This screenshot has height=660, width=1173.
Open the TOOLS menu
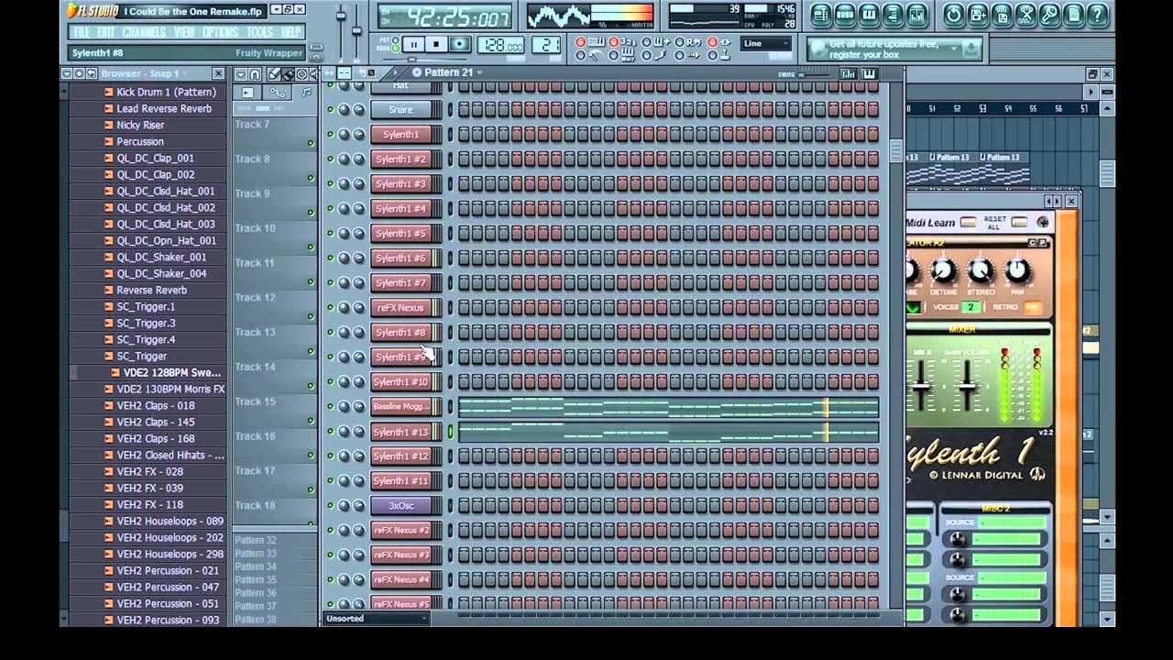tap(259, 33)
